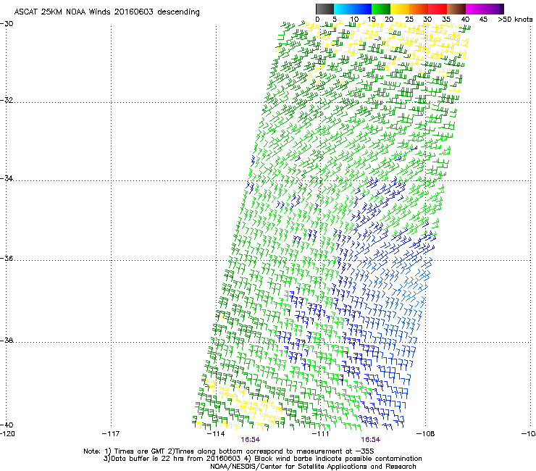Click the -34 latitude axis label

coord(7,178)
